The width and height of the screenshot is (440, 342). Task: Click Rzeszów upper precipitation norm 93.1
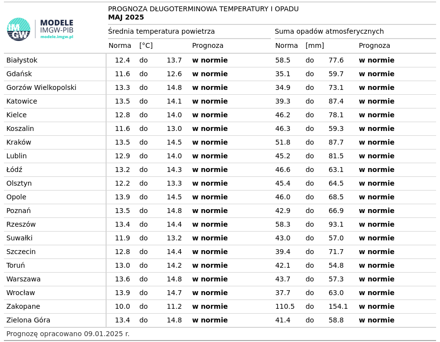[336, 225]
